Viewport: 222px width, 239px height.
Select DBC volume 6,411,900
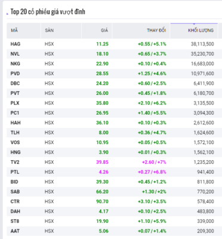[x=204, y=84]
